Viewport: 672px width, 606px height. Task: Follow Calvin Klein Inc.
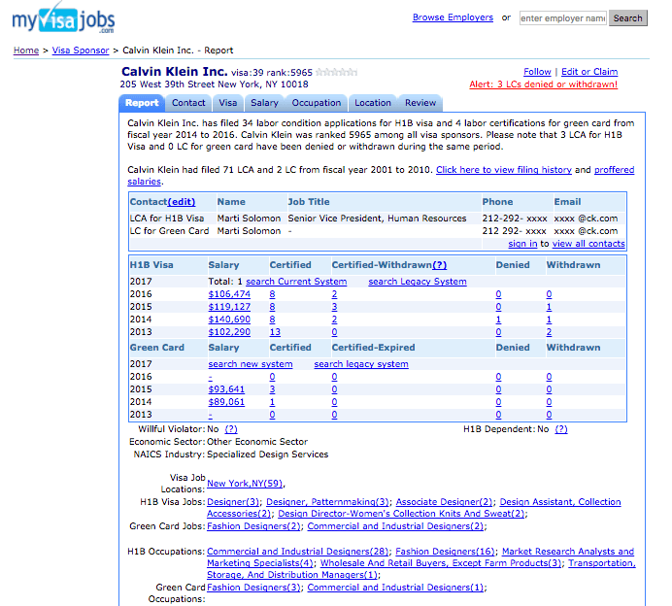pos(537,72)
